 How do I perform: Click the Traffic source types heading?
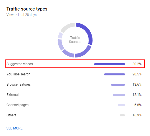[x=27, y=9]
